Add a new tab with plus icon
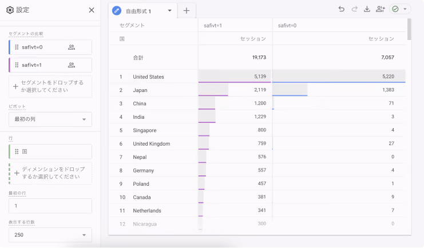 187,10
